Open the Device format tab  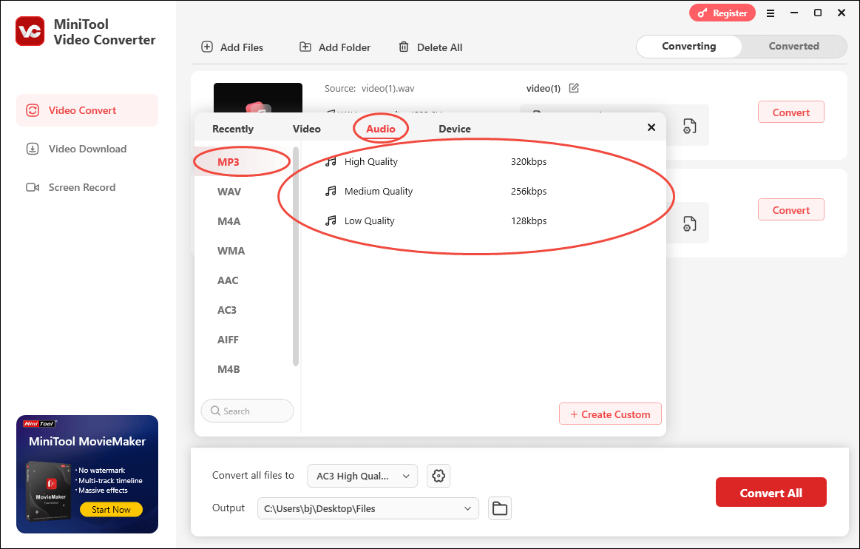tap(455, 129)
